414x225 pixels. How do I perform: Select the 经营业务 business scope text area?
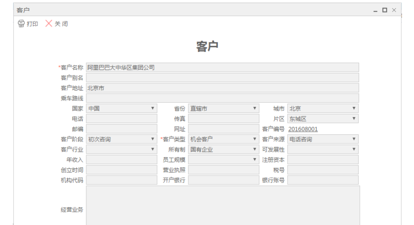click(223, 206)
